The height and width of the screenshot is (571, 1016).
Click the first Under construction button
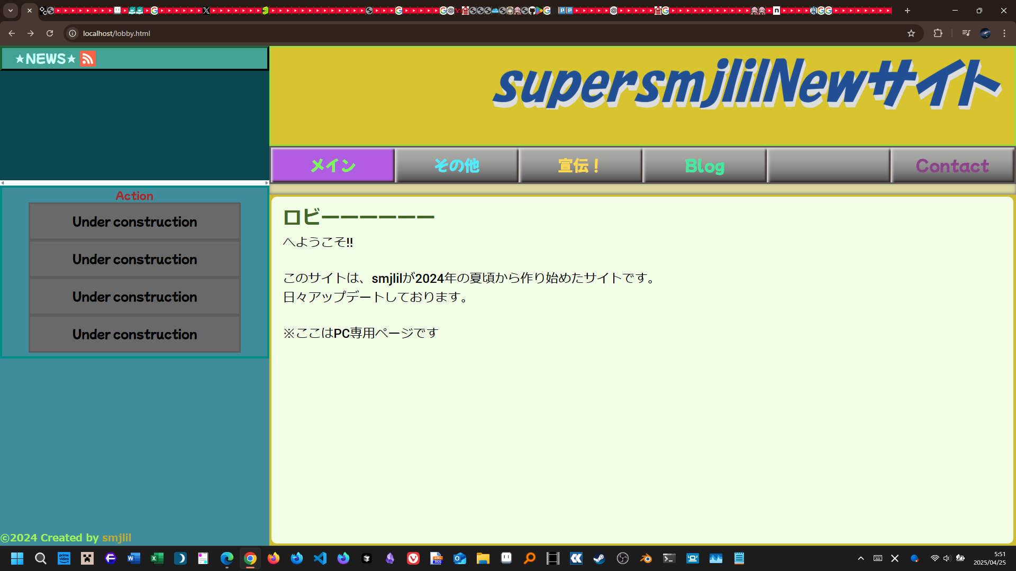tap(134, 222)
